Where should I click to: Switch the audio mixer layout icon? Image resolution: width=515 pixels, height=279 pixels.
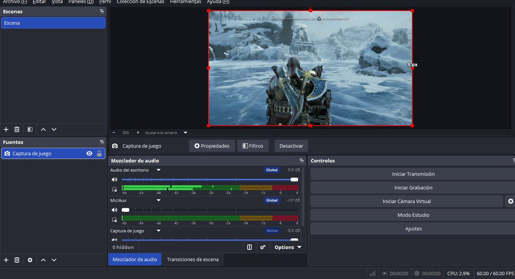(x=249, y=247)
